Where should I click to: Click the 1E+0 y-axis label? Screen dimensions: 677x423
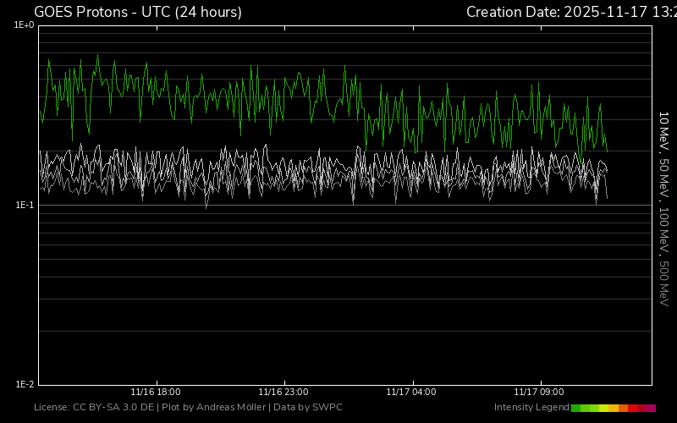(x=24, y=25)
